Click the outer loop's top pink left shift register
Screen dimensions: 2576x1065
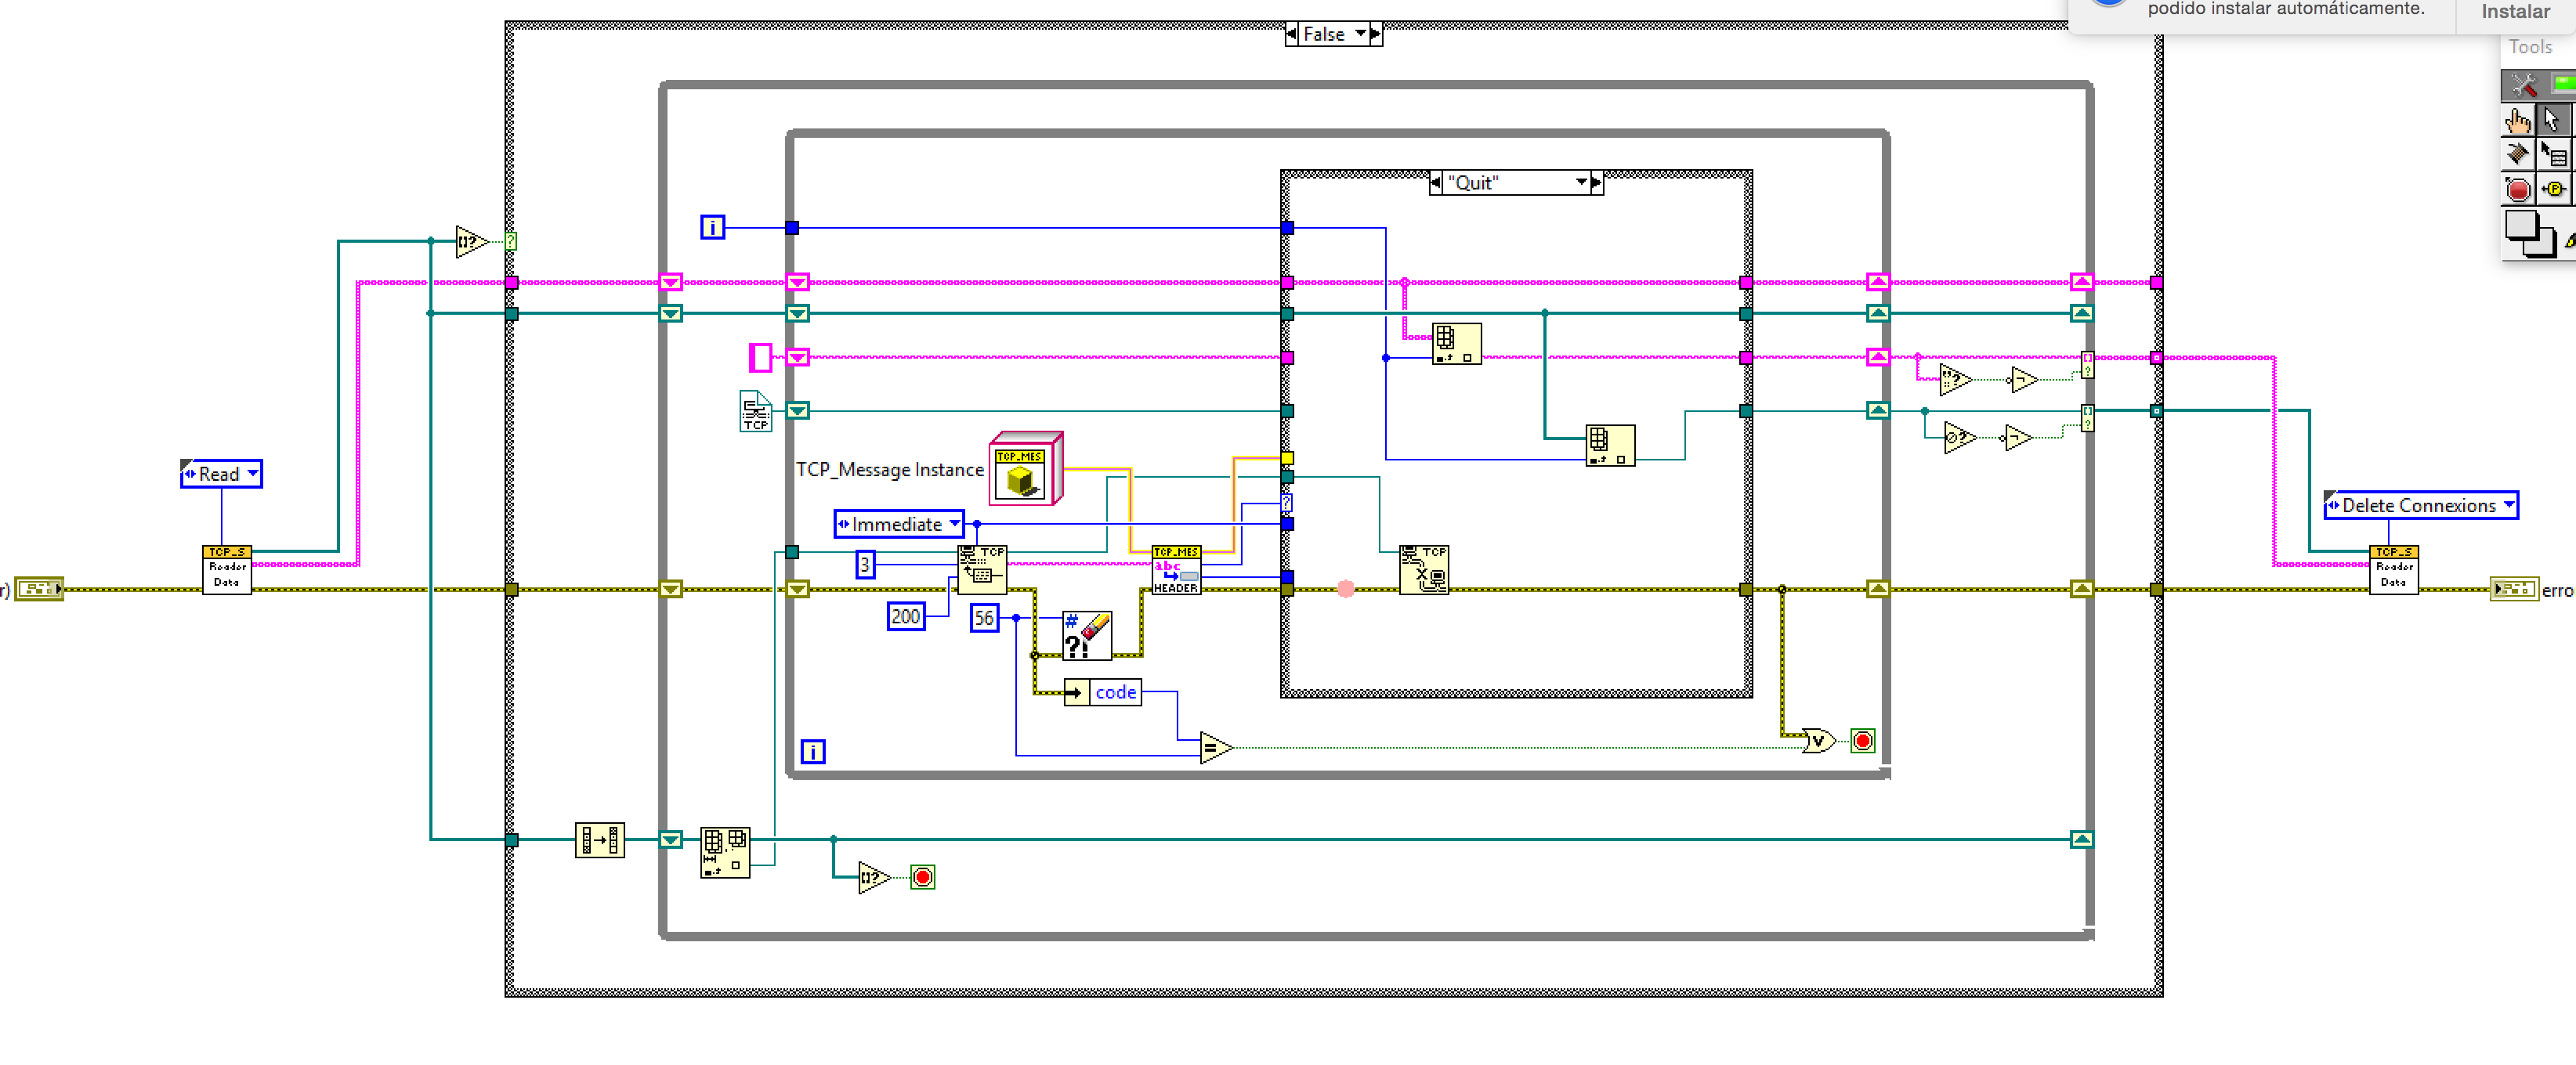tap(671, 283)
